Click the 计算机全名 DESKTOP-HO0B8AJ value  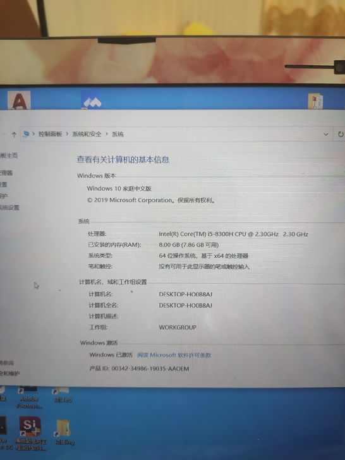pyautogui.click(x=185, y=305)
